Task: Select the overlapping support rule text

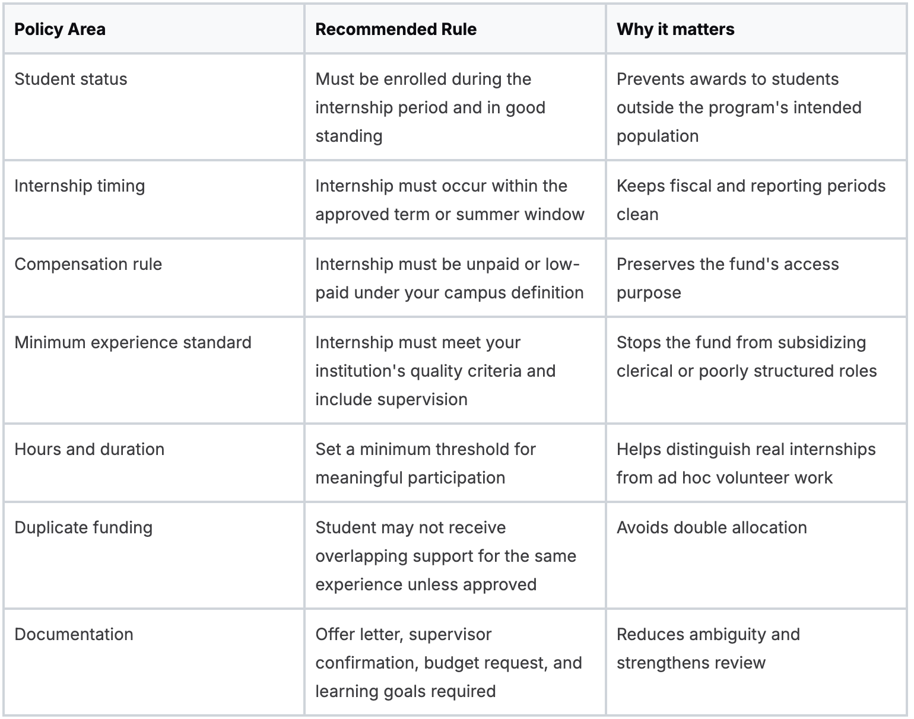Action: pyautogui.click(x=446, y=556)
